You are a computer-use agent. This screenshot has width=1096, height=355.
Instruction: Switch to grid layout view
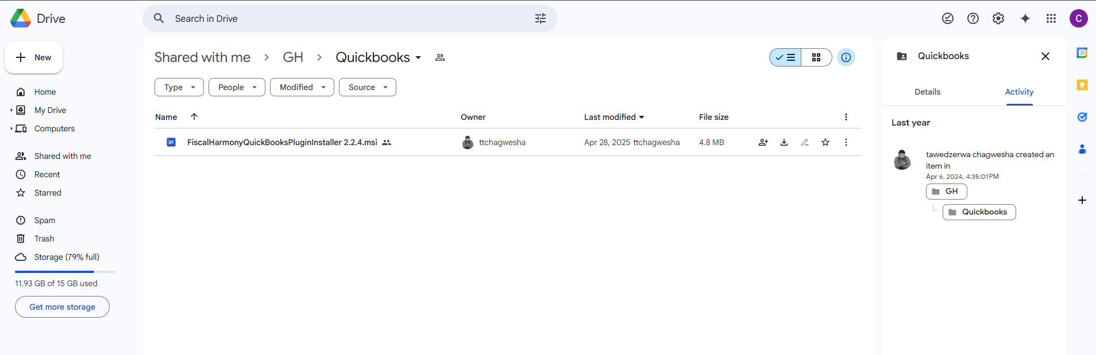click(x=816, y=57)
